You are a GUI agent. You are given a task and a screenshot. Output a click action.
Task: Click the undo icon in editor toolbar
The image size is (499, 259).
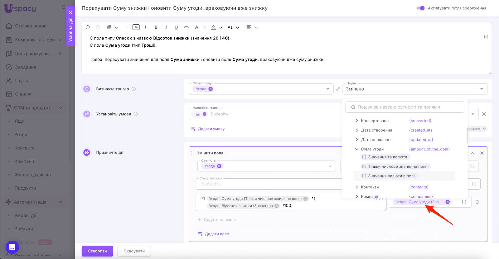88,27
